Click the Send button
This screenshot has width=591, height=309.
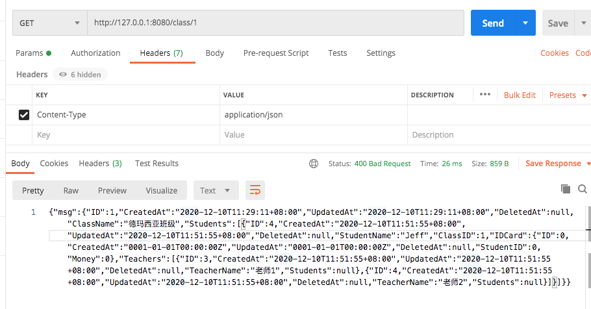[493, 23]
